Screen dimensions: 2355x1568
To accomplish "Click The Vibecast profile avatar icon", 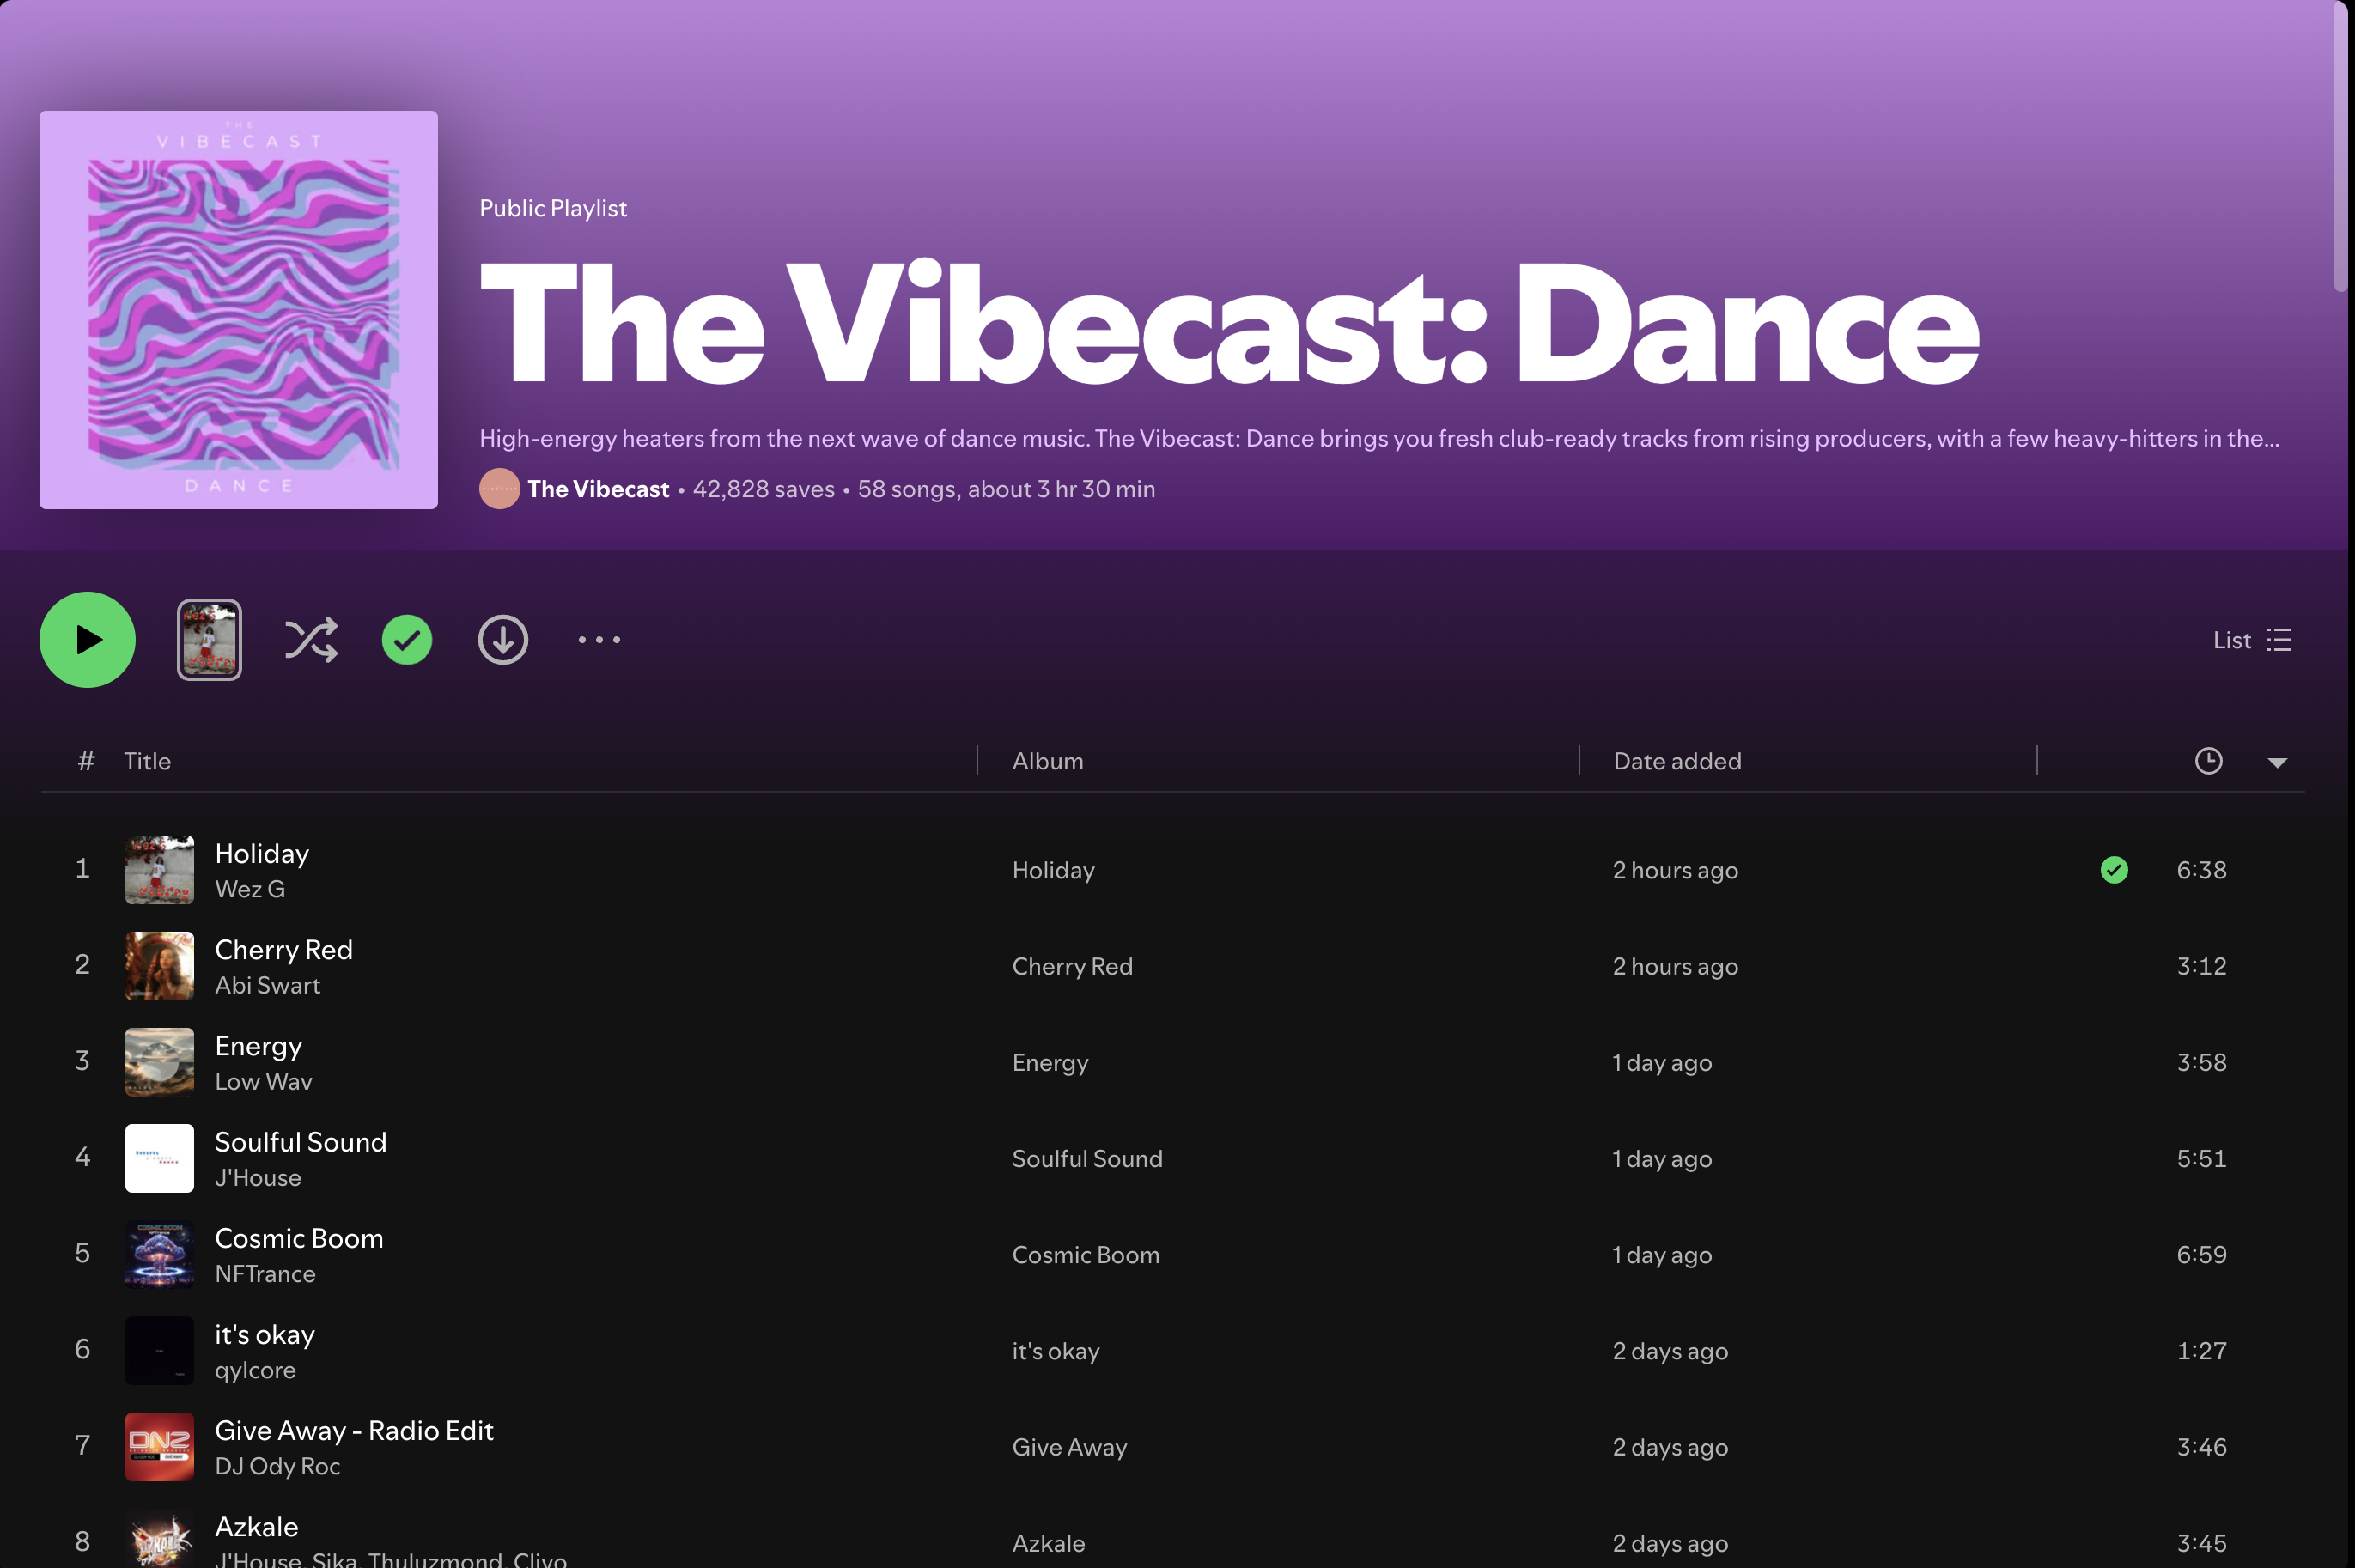I will pos(499,489).
